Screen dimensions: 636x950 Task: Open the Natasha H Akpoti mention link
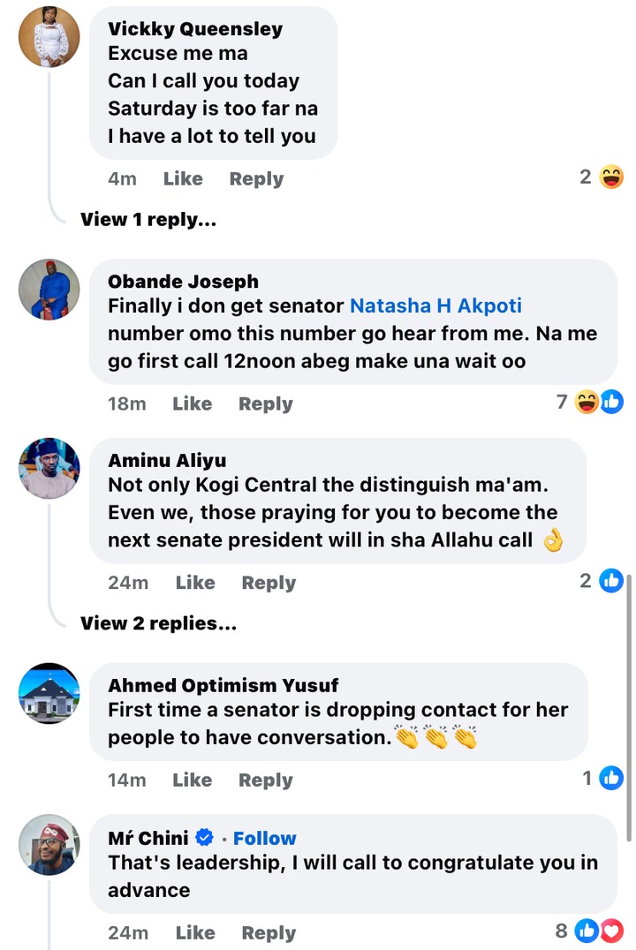point(435,306)
